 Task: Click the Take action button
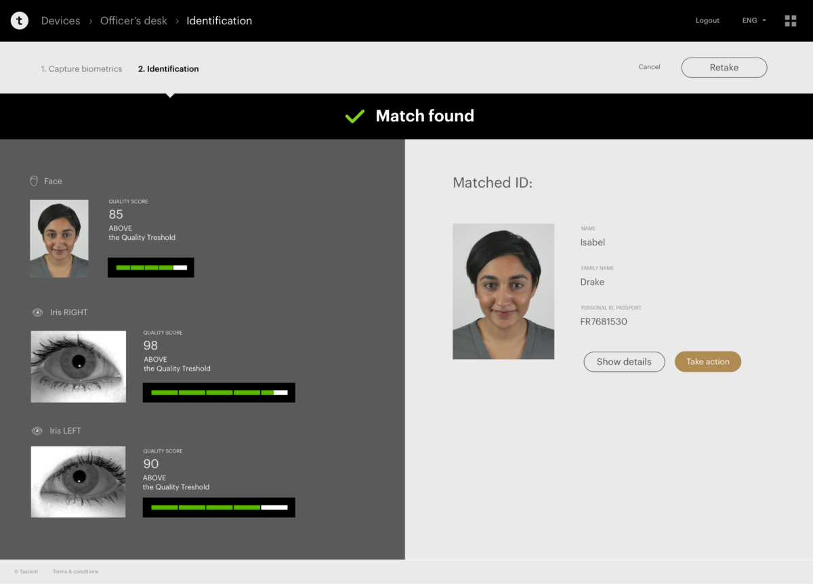pyautogui.click(x=707, y=362)
